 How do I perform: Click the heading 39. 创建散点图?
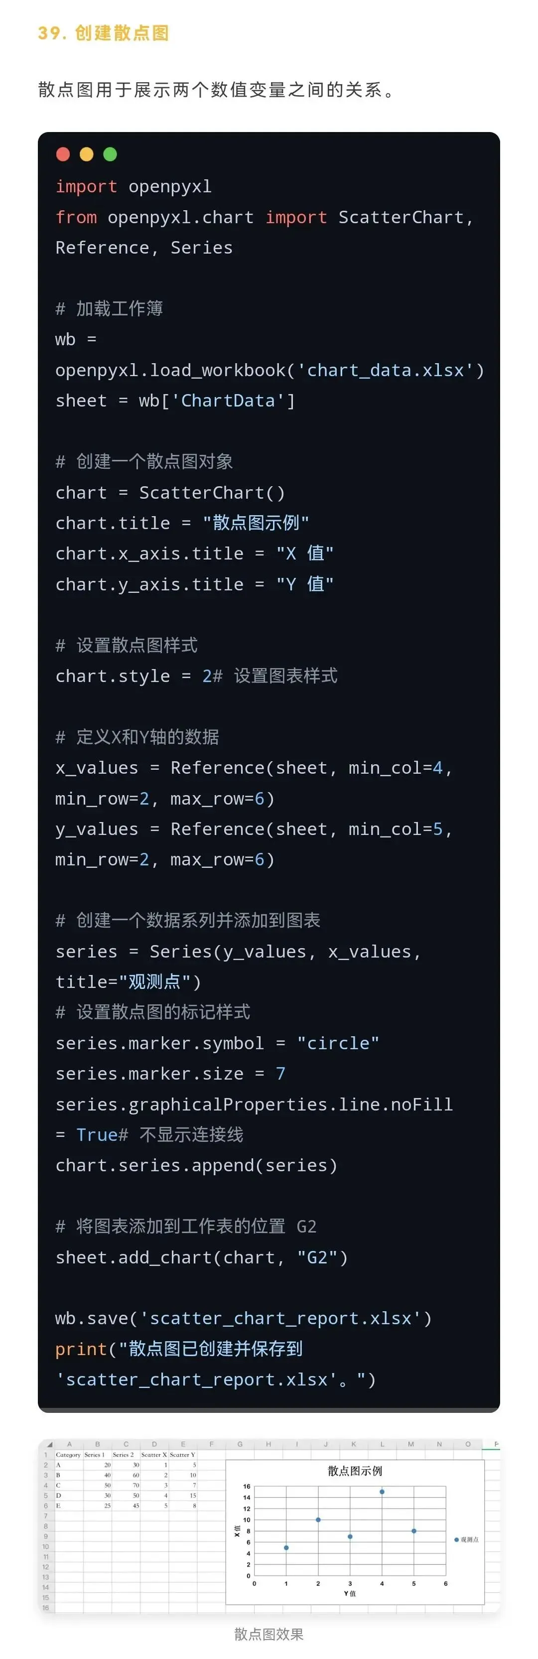[103, 33]
